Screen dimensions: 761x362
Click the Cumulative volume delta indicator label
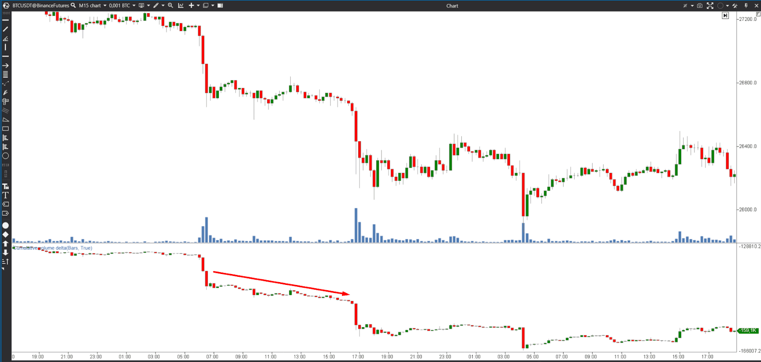[x=52, y=248]
